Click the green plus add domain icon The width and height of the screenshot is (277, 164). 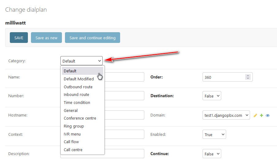click(x=261, y=116)
